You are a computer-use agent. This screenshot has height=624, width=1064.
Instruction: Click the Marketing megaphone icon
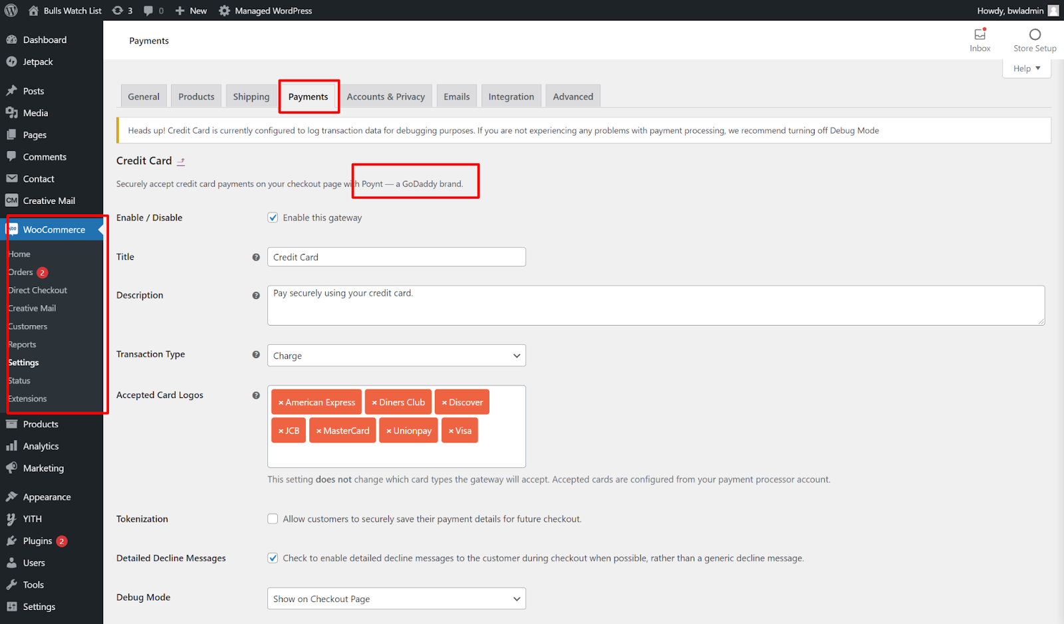[x=11, y=468]
